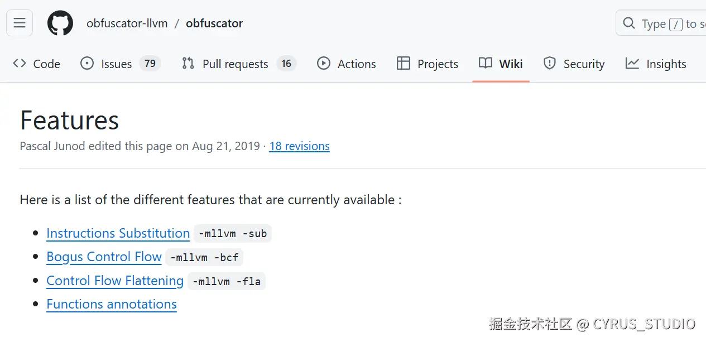
Task: Click the GitHub logo icon
Action: (x=60, y=23)
